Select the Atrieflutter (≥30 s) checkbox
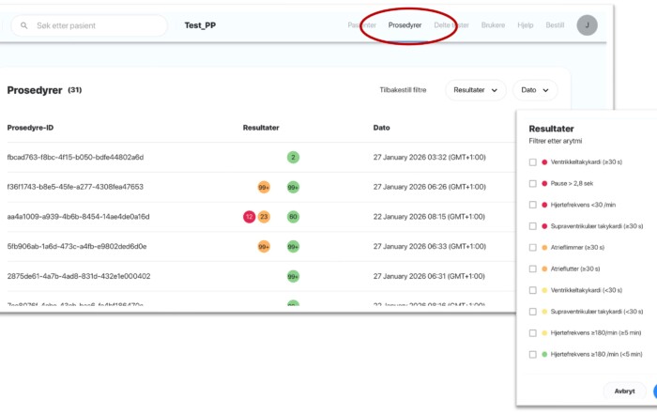 (533, 268)
